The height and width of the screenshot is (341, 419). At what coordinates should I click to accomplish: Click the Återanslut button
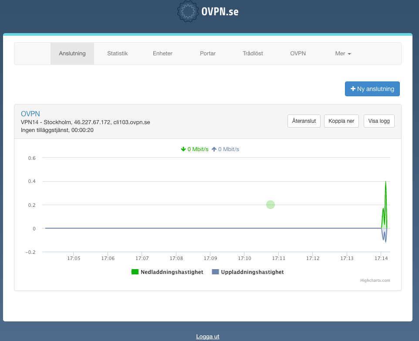(x=304, y=121)
